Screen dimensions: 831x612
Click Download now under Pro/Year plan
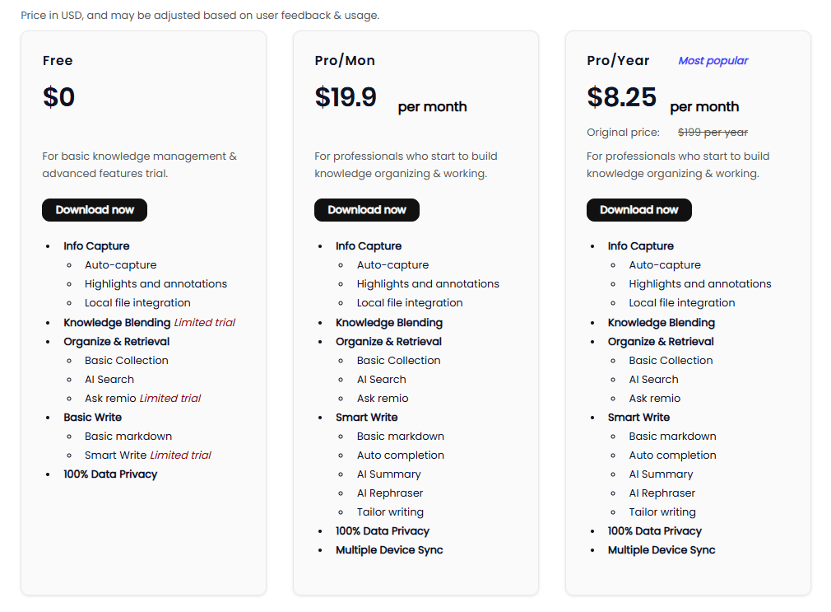coord(638,210)
